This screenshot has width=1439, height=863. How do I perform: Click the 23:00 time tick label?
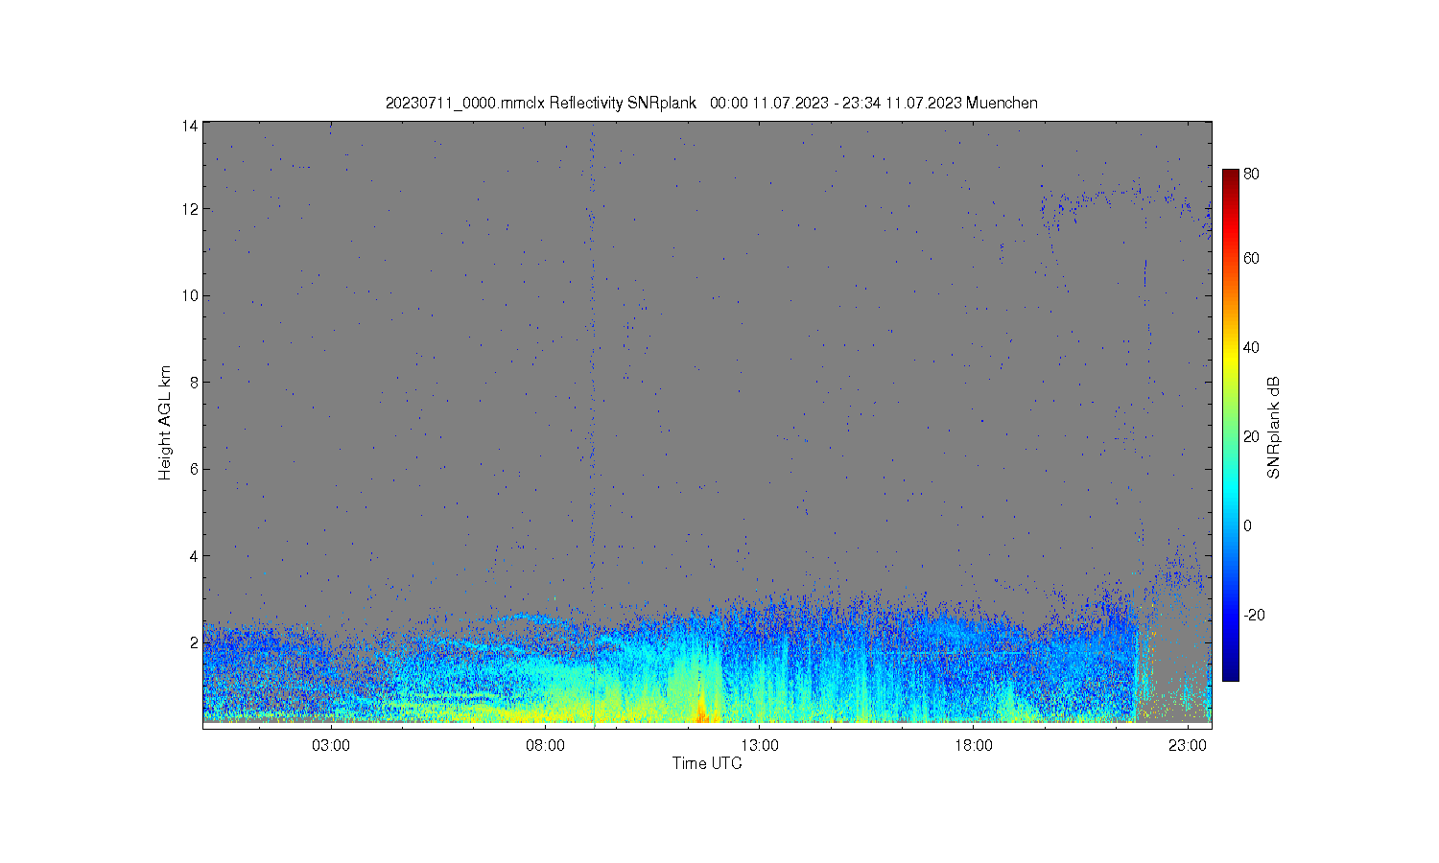1188,746
